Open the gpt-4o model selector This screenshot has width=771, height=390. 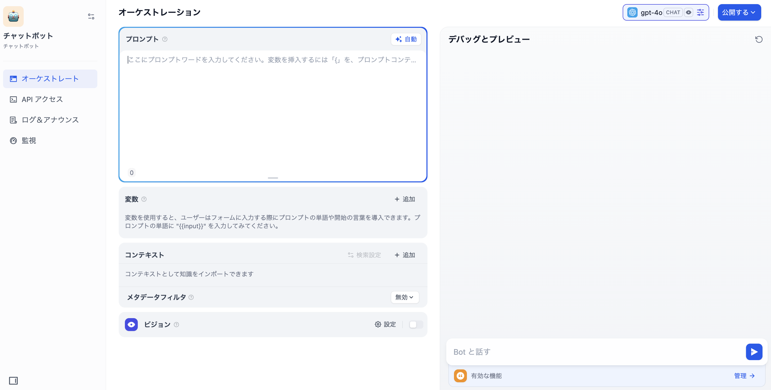point(651,12)
